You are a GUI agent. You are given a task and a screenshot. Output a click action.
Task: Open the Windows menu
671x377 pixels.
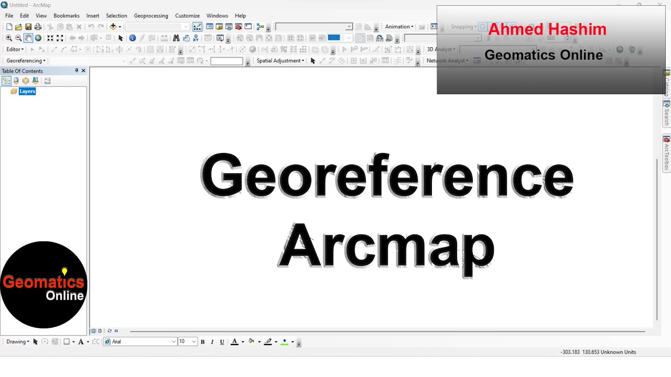(x=217, y=16)
